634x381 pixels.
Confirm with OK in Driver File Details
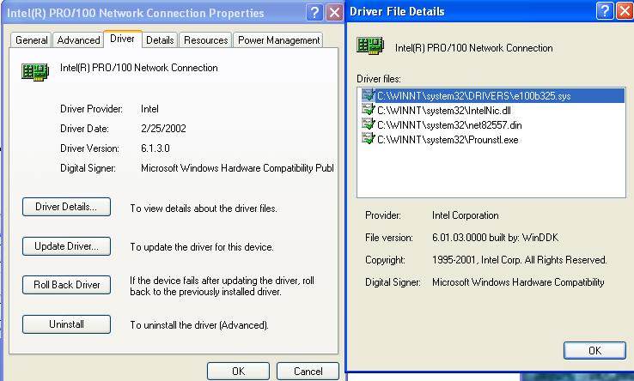pos(594,350)
